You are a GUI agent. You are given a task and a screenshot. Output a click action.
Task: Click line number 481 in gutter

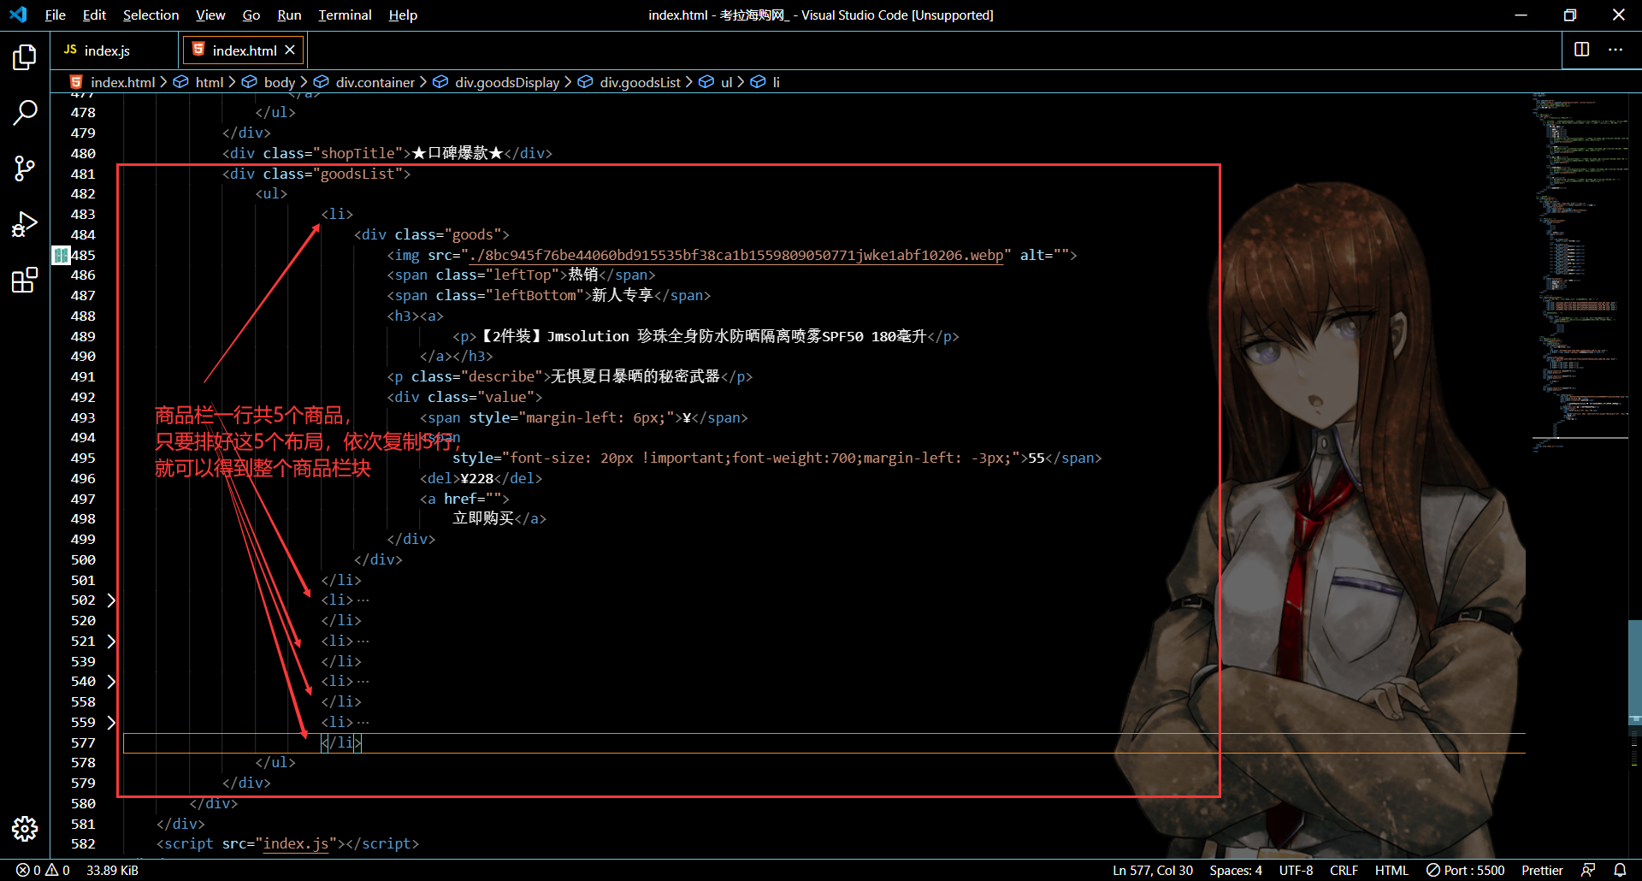tap(83, 174)
